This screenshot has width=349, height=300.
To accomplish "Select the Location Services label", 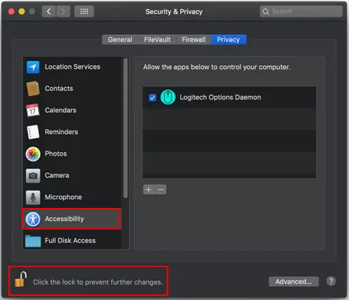I will pos(73,67).
